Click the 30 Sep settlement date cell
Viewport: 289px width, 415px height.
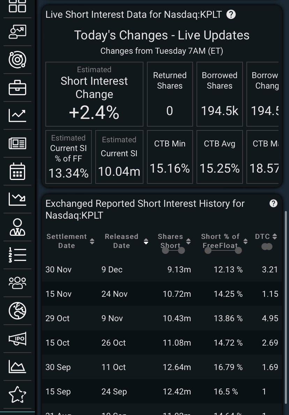58,367
